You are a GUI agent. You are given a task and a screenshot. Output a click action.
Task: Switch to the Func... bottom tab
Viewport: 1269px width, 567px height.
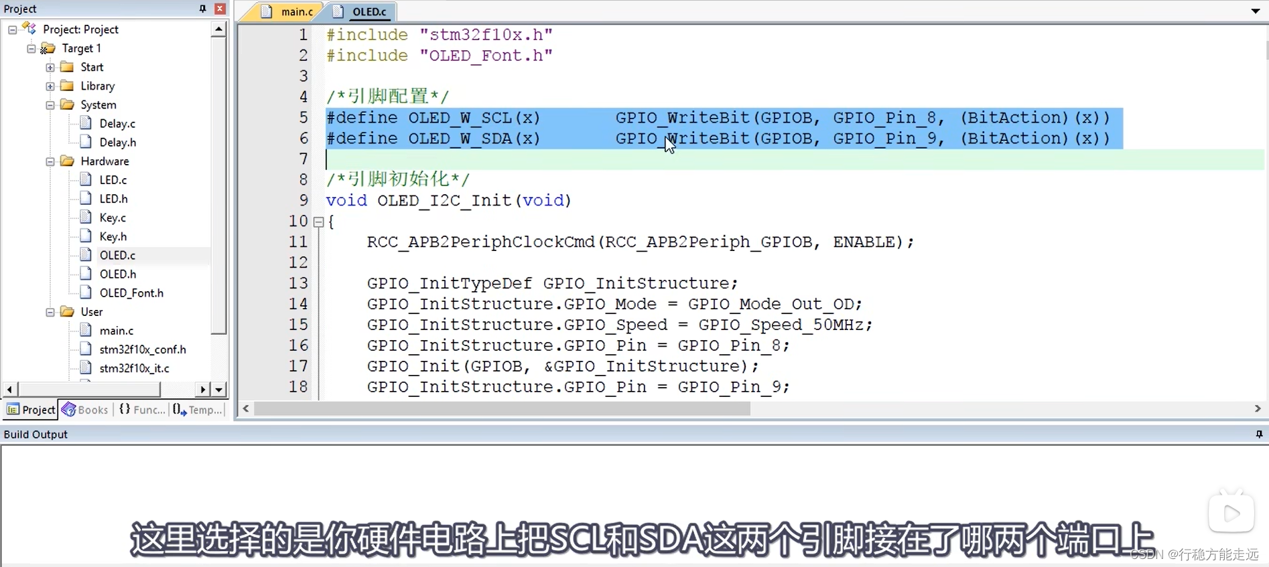[141, 410]
